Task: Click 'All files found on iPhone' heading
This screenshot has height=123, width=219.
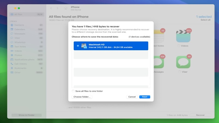Action: [x=69, y=17]
